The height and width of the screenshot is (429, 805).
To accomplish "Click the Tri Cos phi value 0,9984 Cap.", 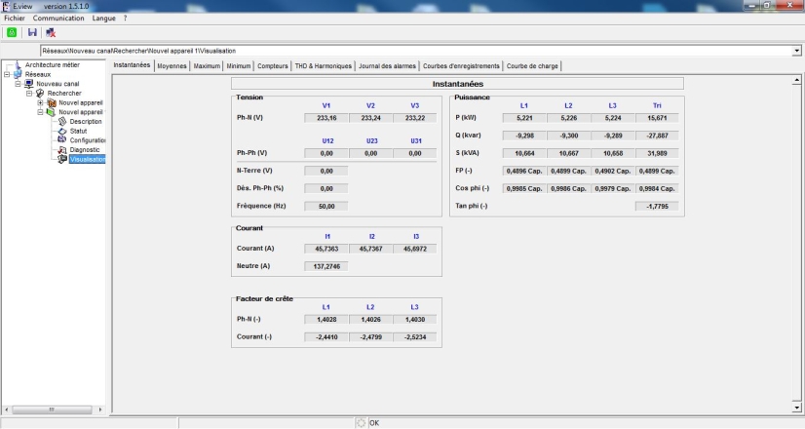I will tap(657, 188).
